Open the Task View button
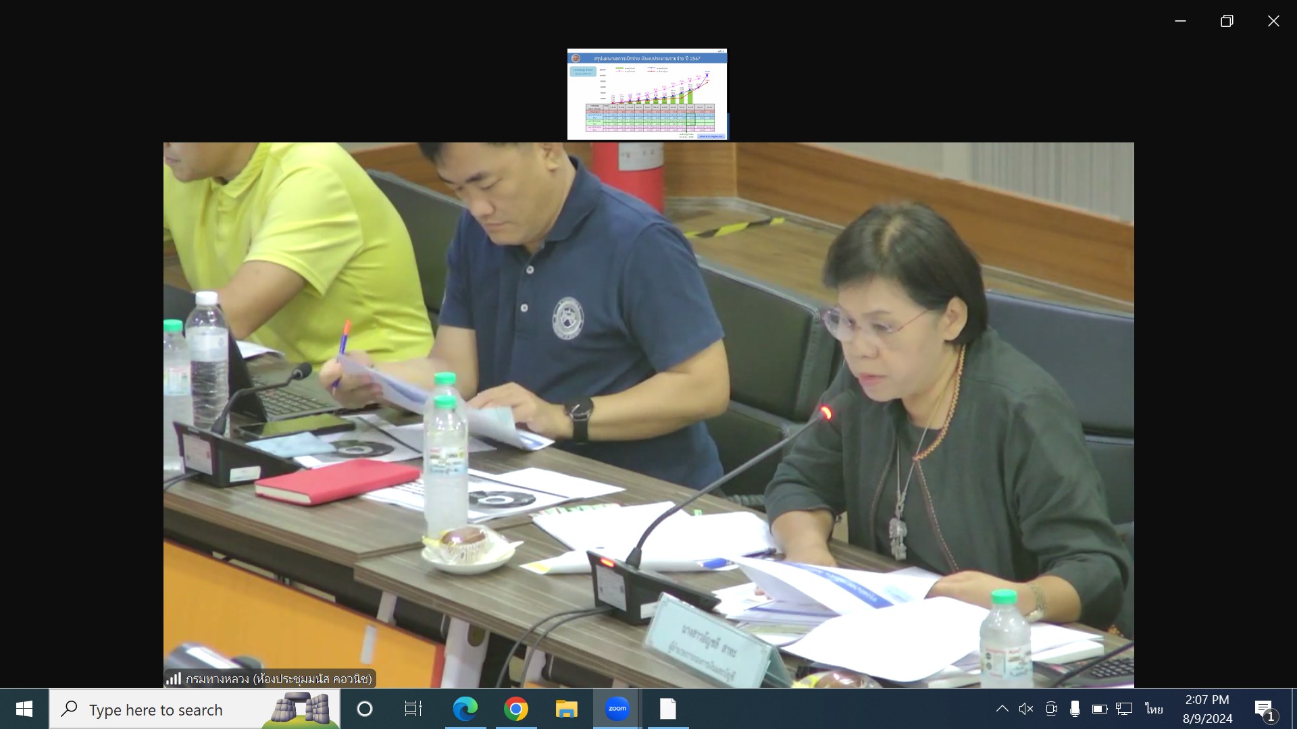Viewport: 1297px width, 729px height. [x=413, y=709]
